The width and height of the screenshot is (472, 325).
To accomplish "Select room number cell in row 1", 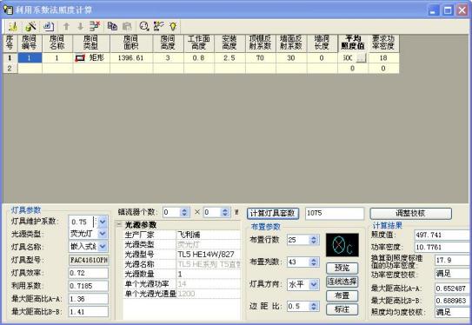I will click(30, 57).
